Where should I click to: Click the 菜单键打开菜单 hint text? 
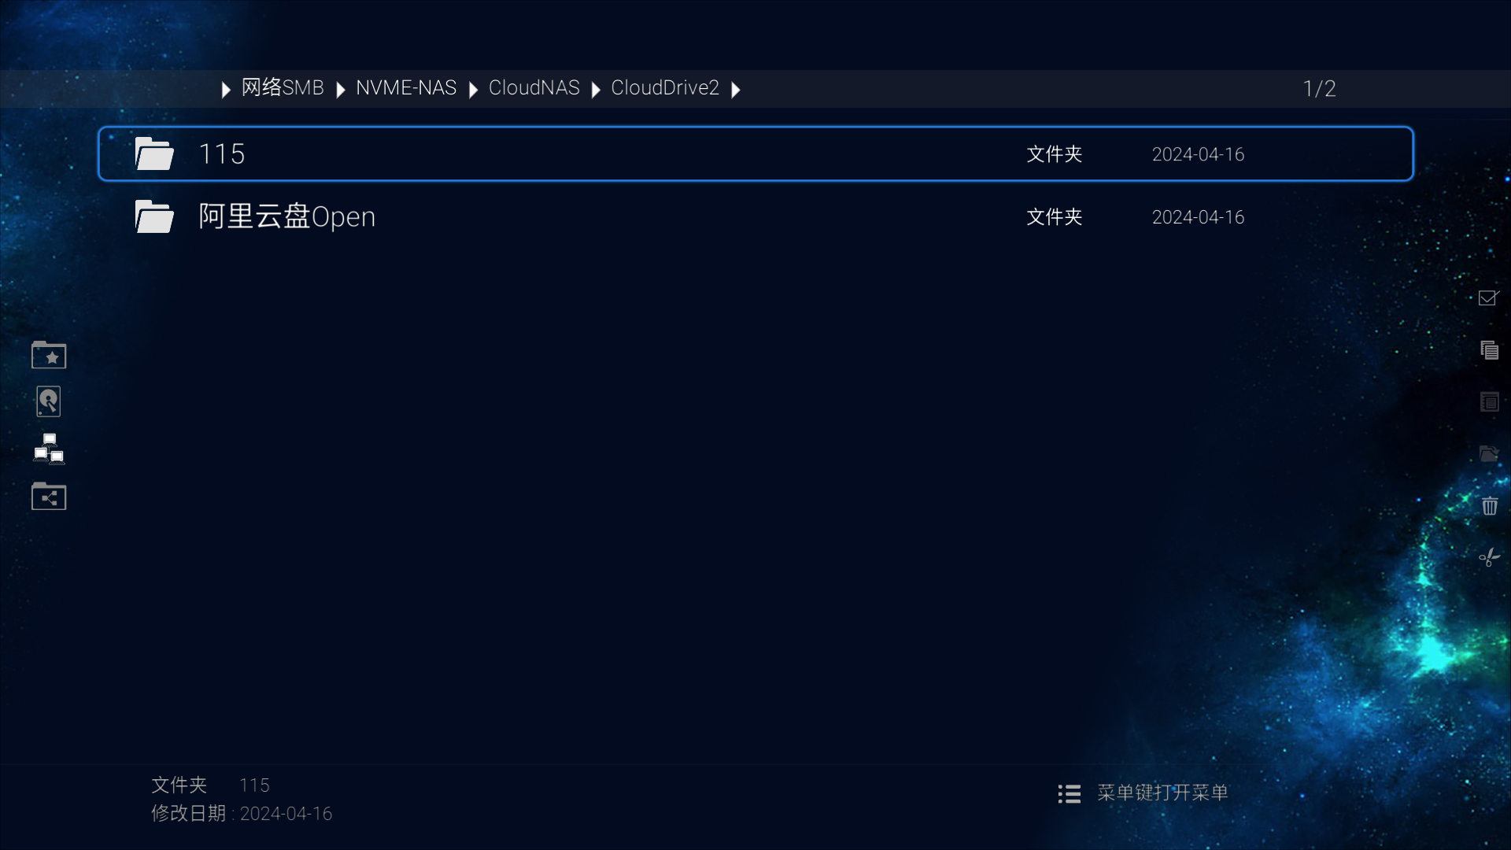(1162, 793)
